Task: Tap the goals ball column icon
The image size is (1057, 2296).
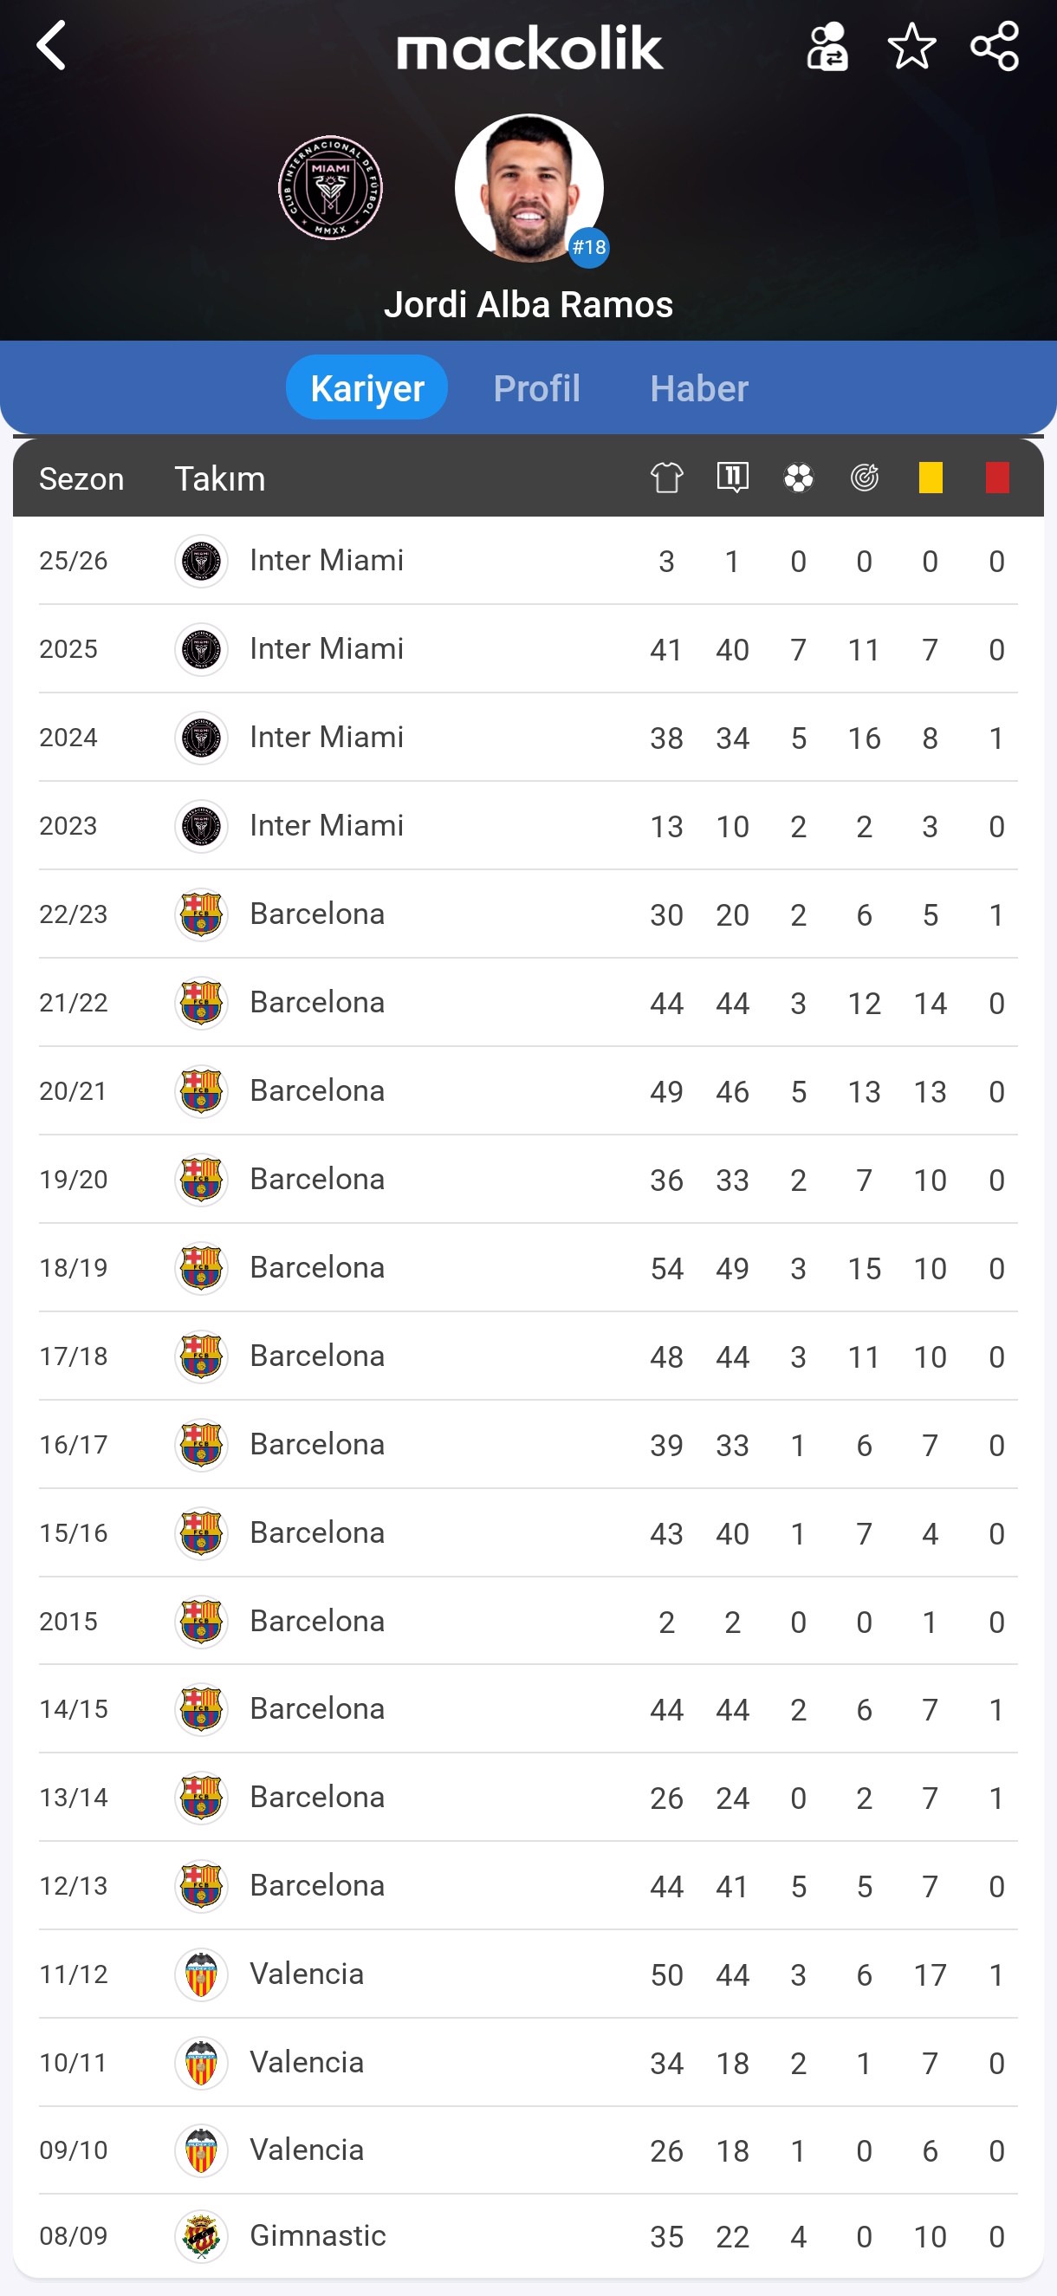Action: coord(798,478)
